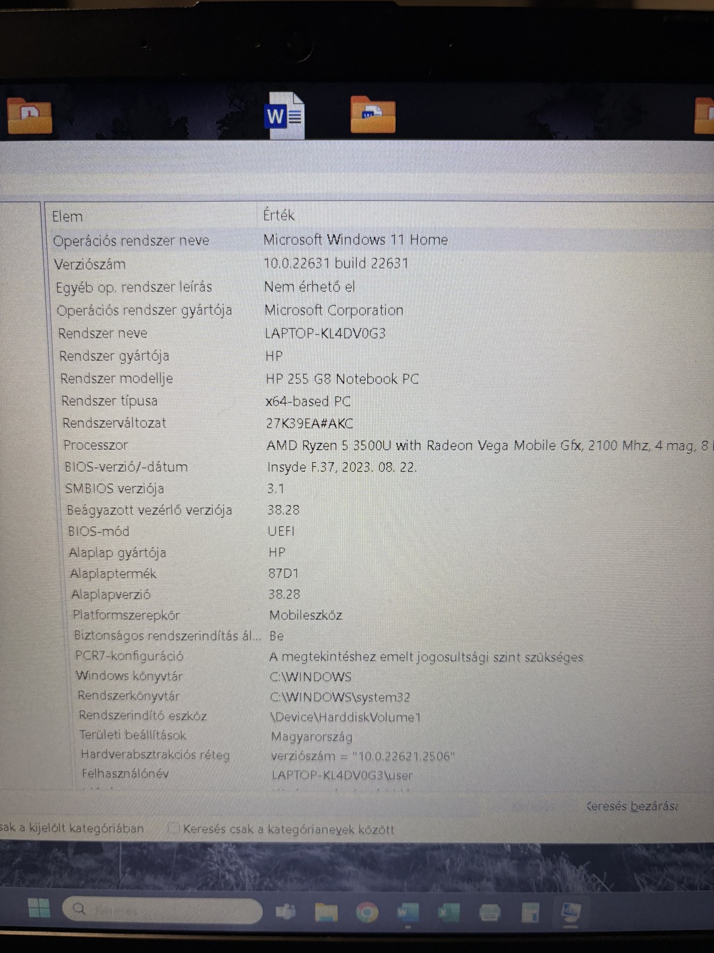Click the value '27K39EA#AKC'

310,423
